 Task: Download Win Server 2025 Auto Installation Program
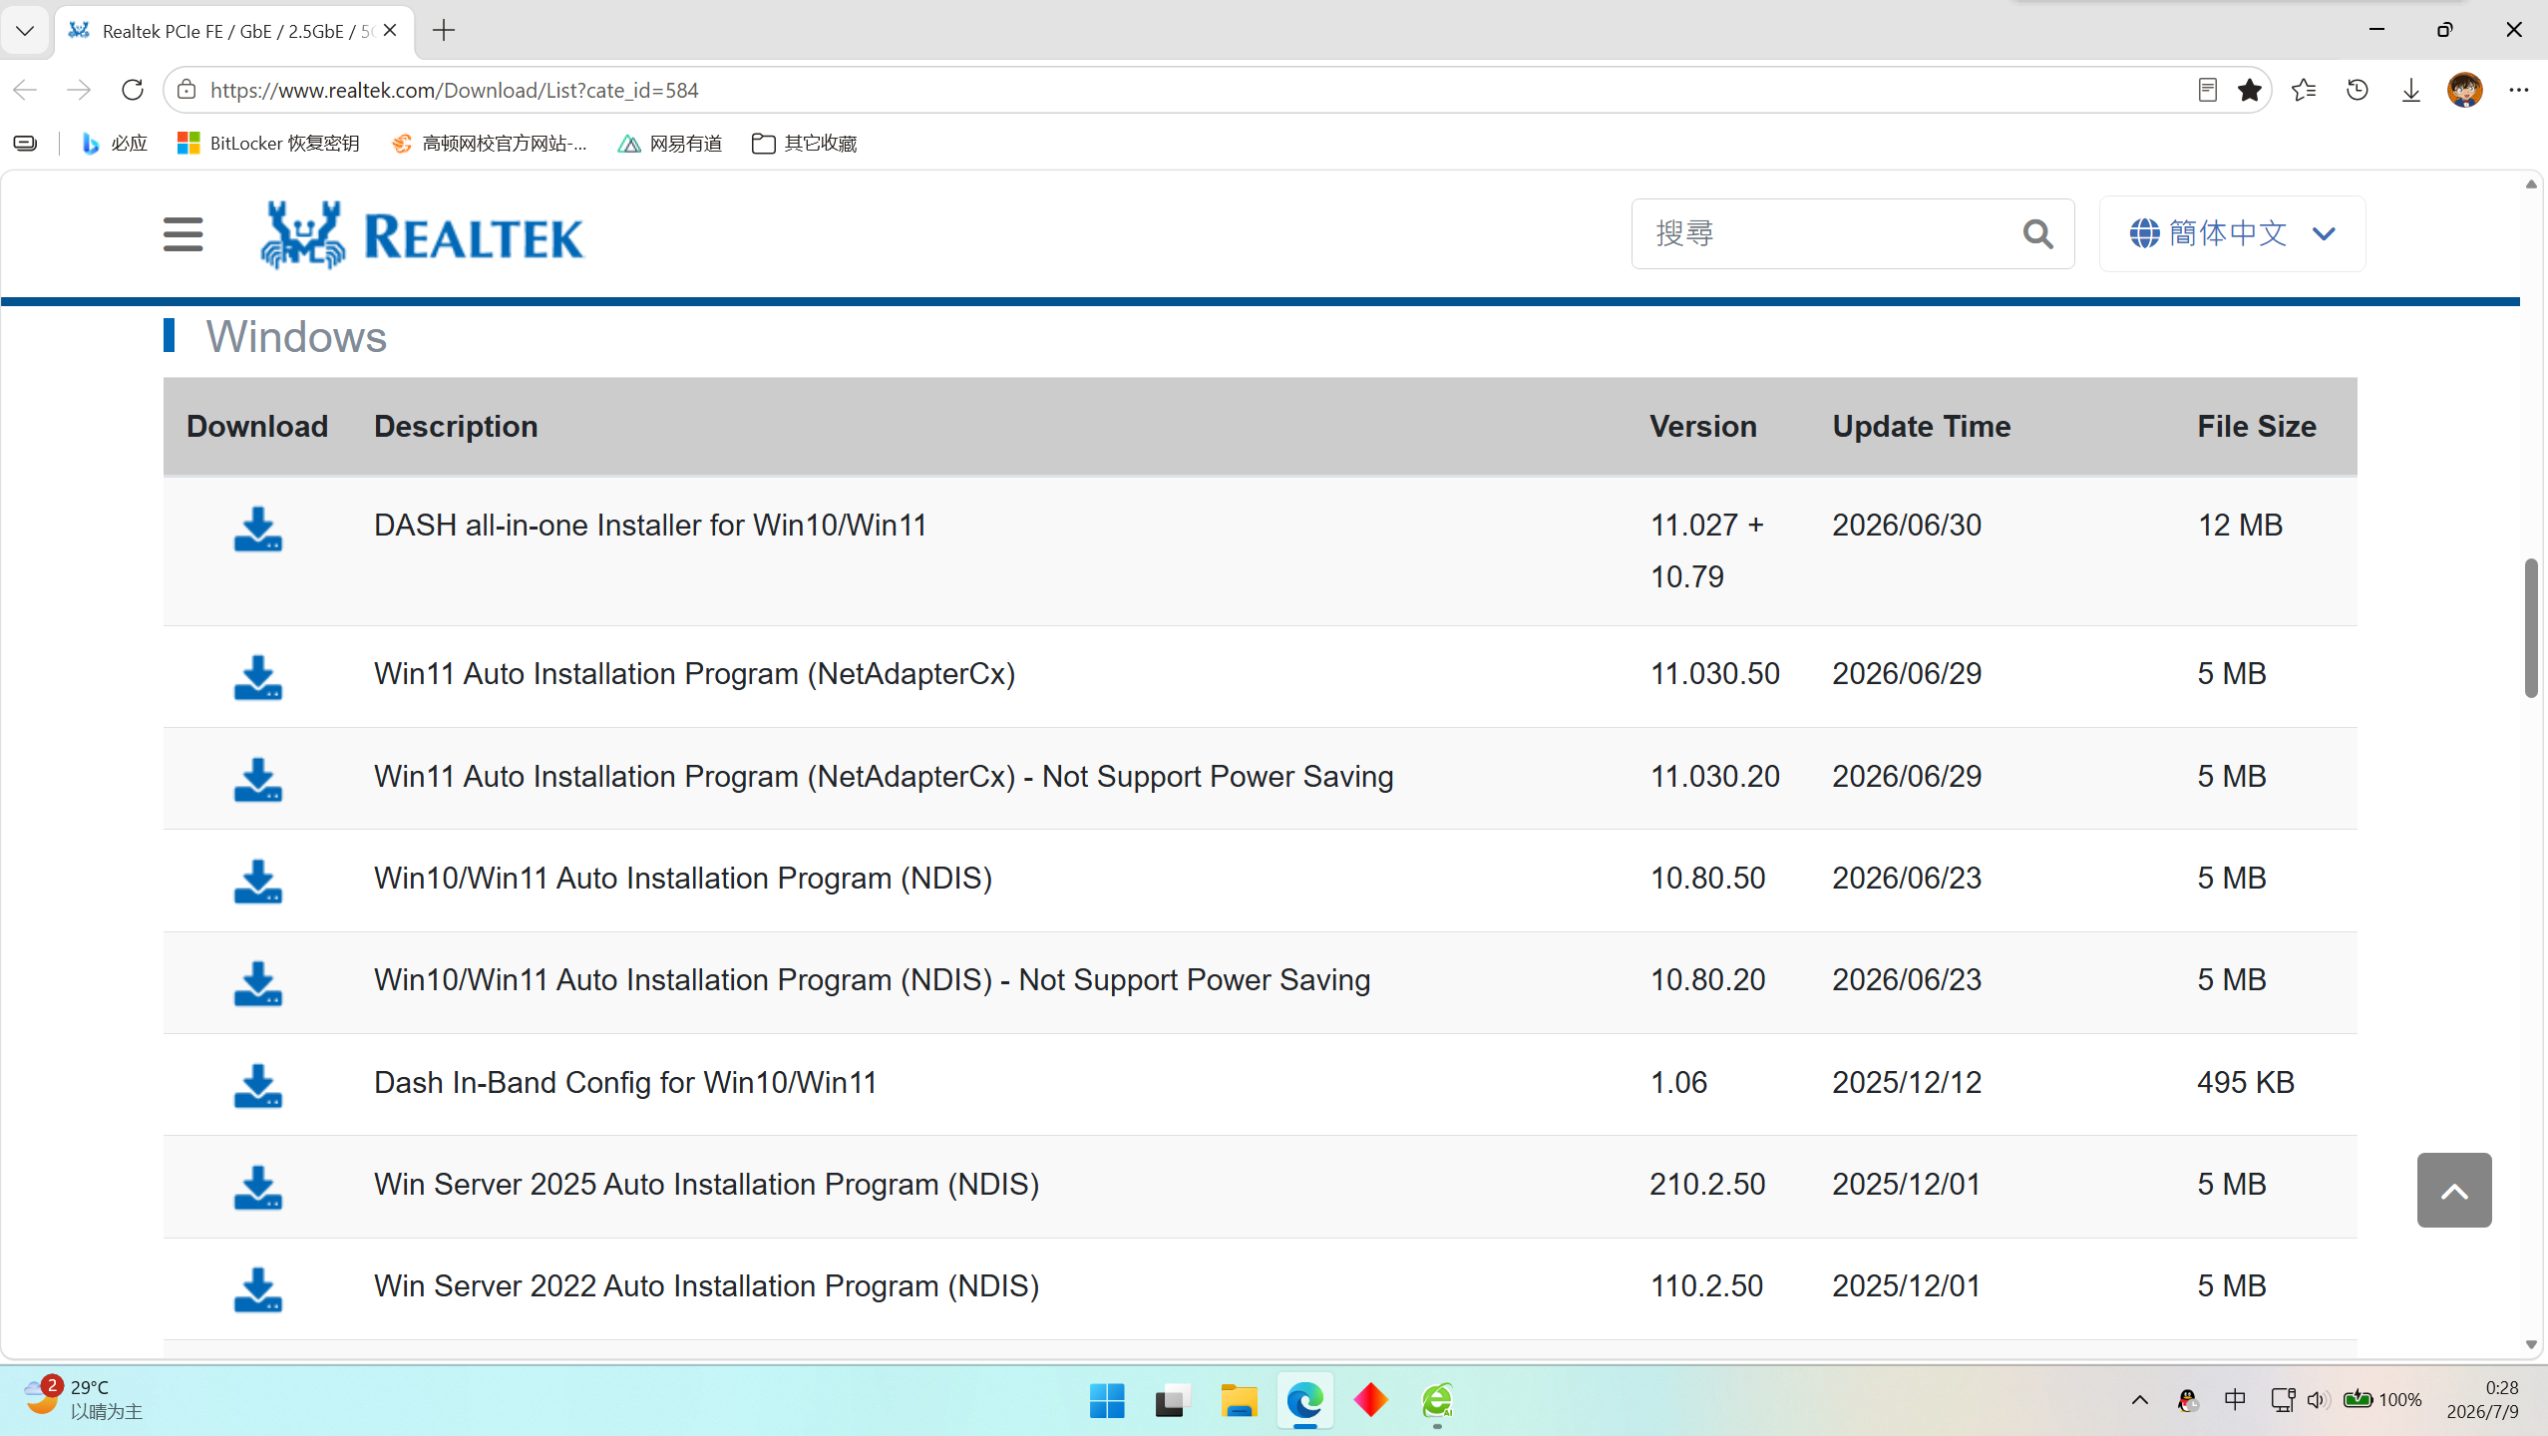[257, 1188]
